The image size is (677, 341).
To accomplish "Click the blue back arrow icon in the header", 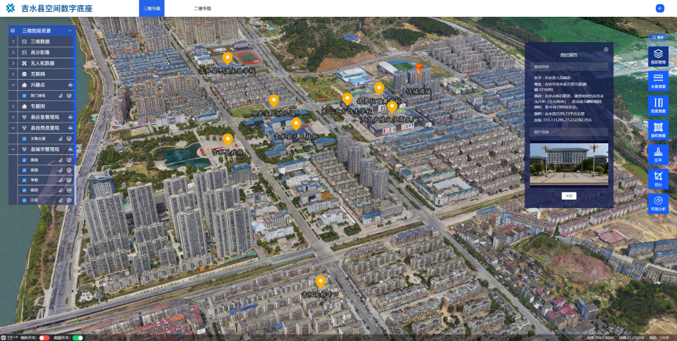I will [x=659, y=8].
